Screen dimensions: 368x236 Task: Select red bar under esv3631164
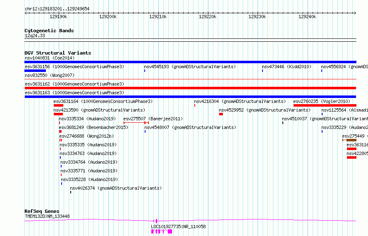tap(58, 105)
